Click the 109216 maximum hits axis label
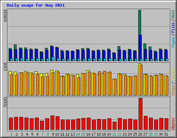177x138 pixels. 5,16
